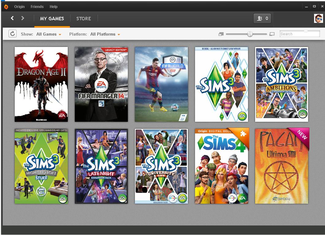Minimize the Origin window

(306, 7)
